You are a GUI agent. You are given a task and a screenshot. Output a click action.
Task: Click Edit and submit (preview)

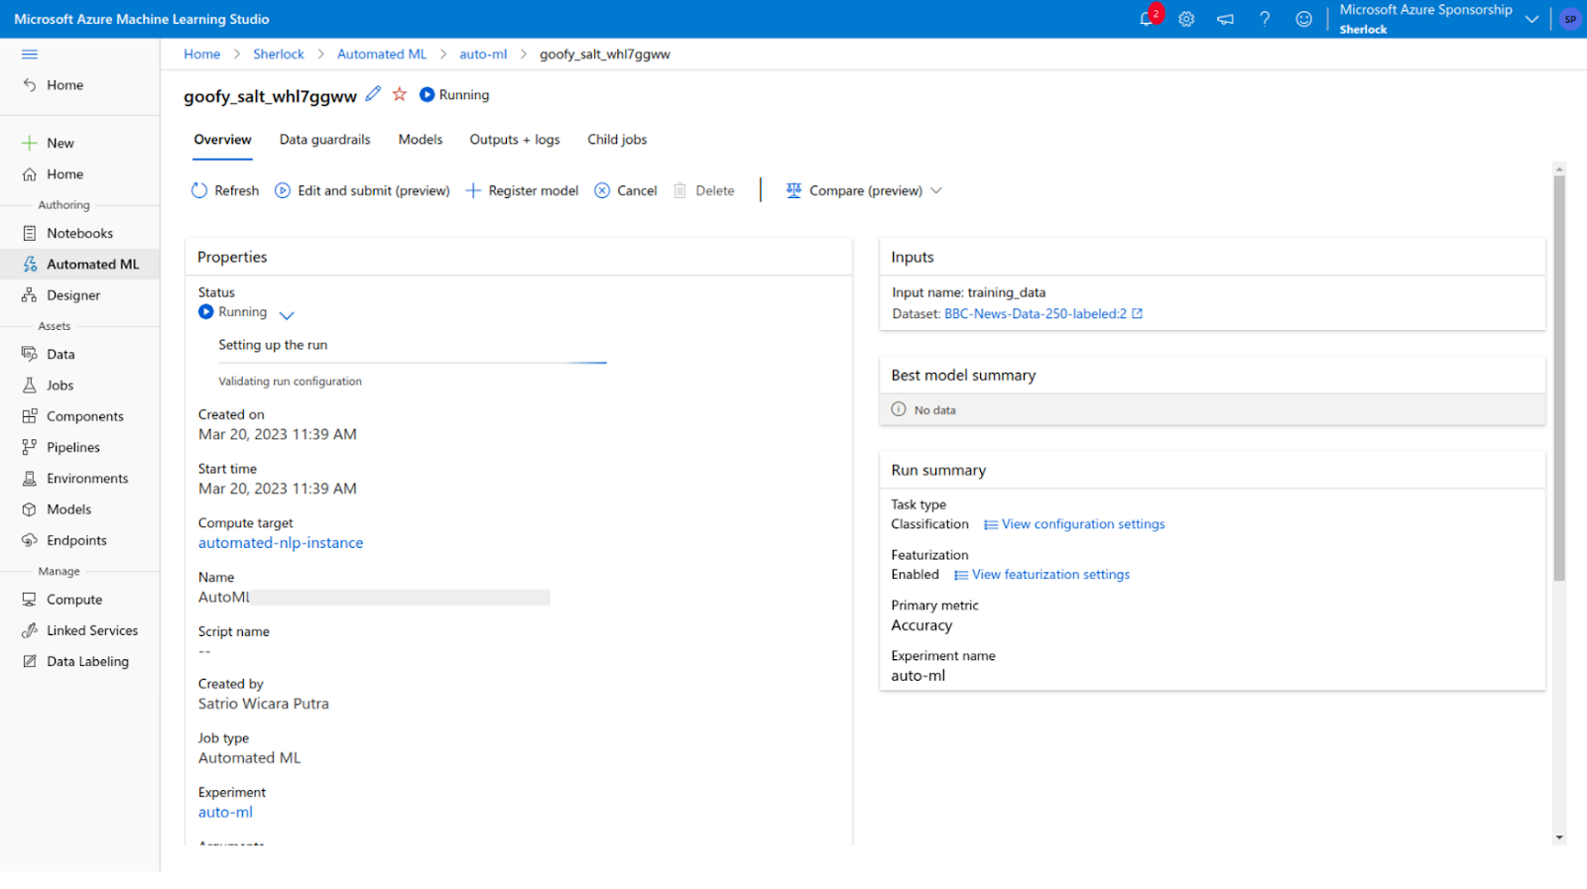[362, 190]
